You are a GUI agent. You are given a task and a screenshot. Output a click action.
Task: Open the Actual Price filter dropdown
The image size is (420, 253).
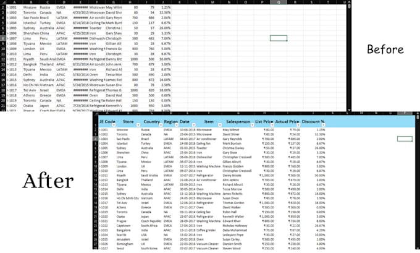pos(298,125)
